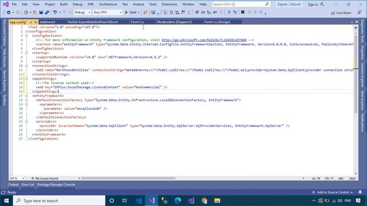
Task: Click the Redo toolbar icon
Action: [x=65, y=13]
